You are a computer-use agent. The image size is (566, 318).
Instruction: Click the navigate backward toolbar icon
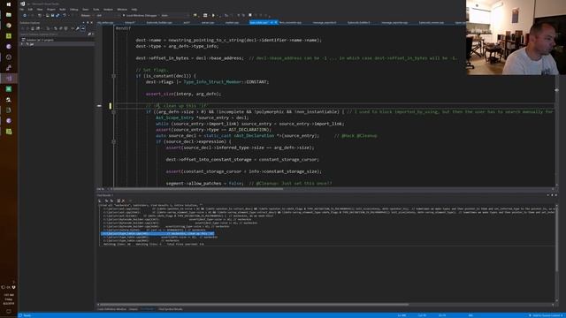25,16
